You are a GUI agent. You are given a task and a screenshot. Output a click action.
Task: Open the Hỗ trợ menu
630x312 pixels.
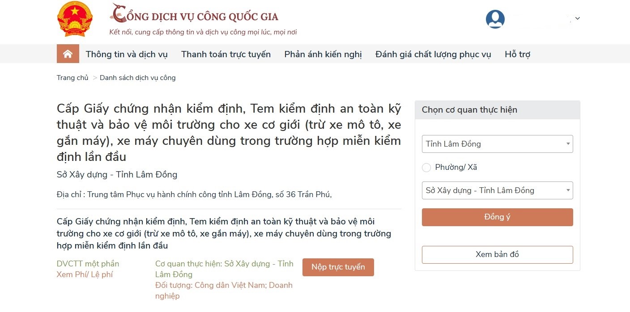coord(517,55)
